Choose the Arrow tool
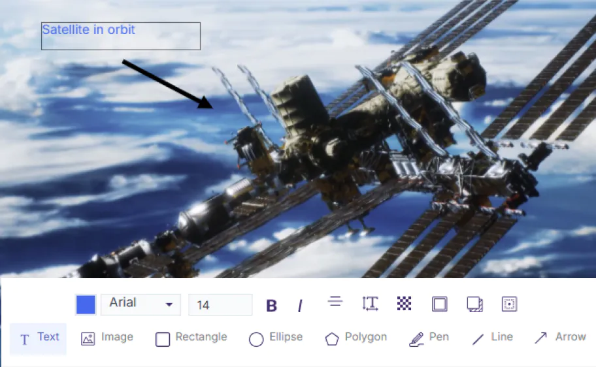 point(560,338)
